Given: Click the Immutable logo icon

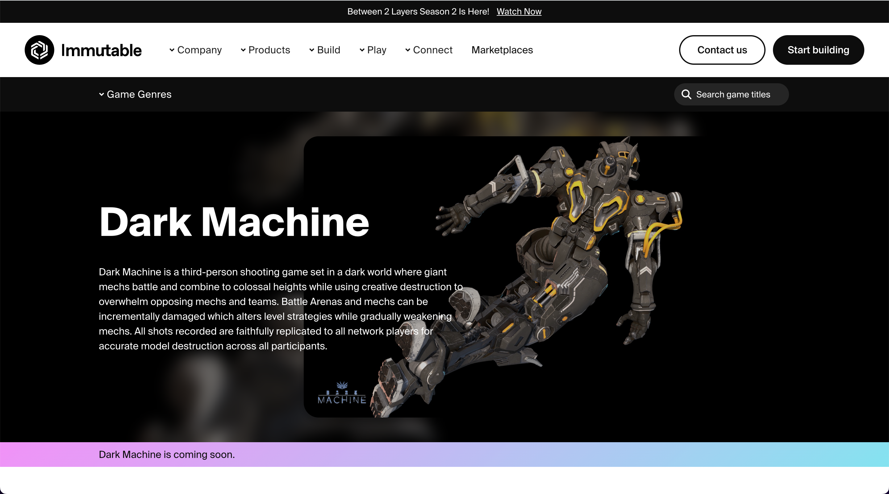Looking at the screenshot, I should tap(39, 50).
